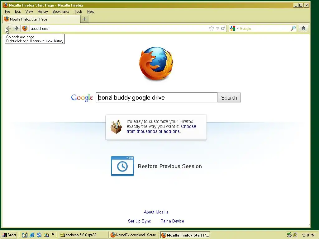
Task: Open the Edit menu
Action: [x=18, y=12]
